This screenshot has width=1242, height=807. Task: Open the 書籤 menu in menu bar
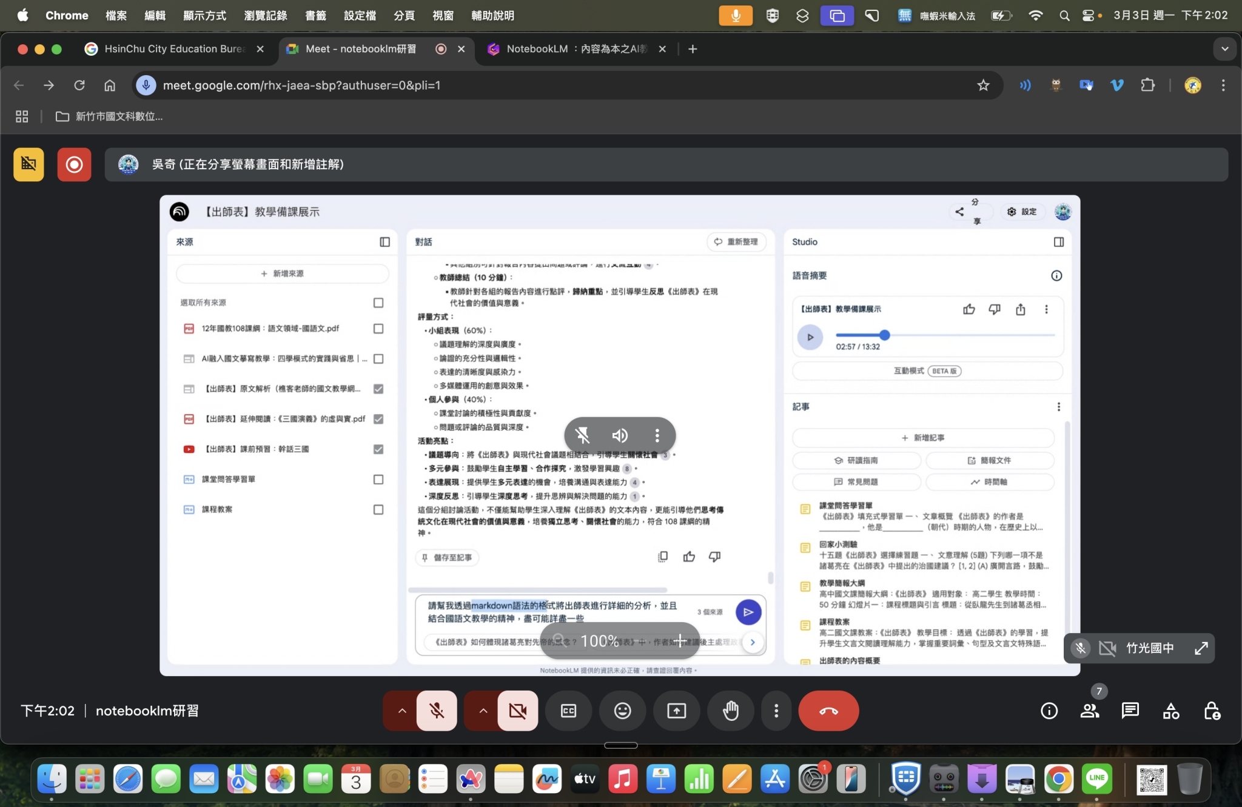coord(315,16)
